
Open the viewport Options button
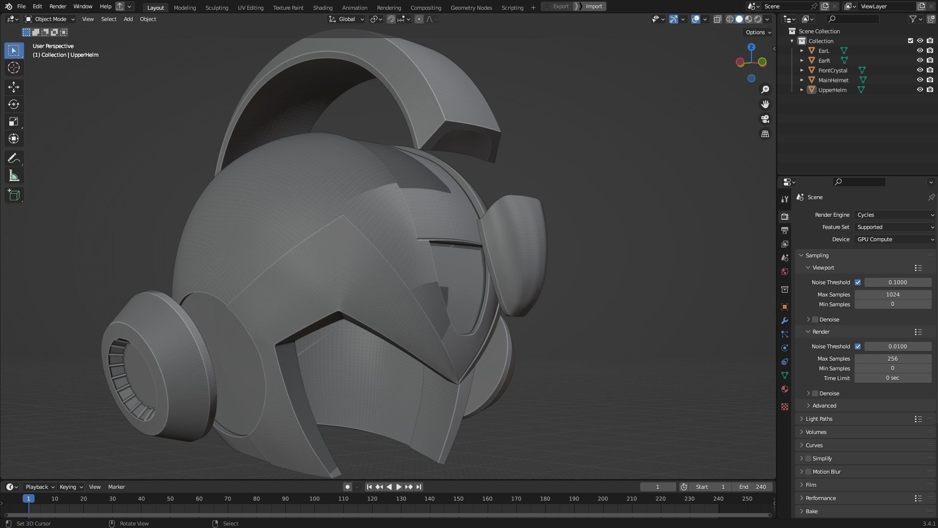pyautogui.click(x=758, y=32)
